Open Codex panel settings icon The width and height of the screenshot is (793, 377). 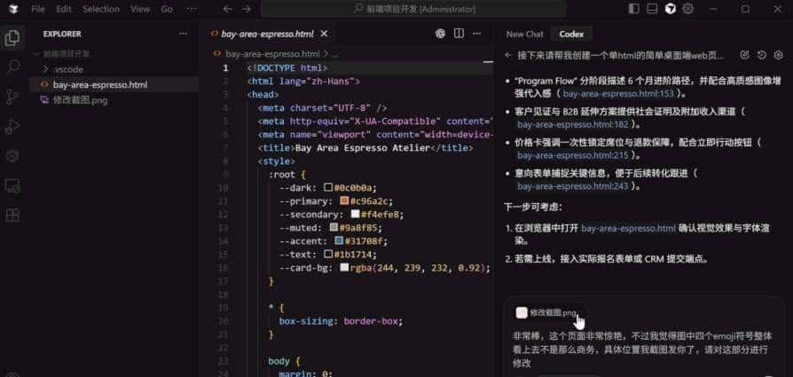(x=779, y=55)
